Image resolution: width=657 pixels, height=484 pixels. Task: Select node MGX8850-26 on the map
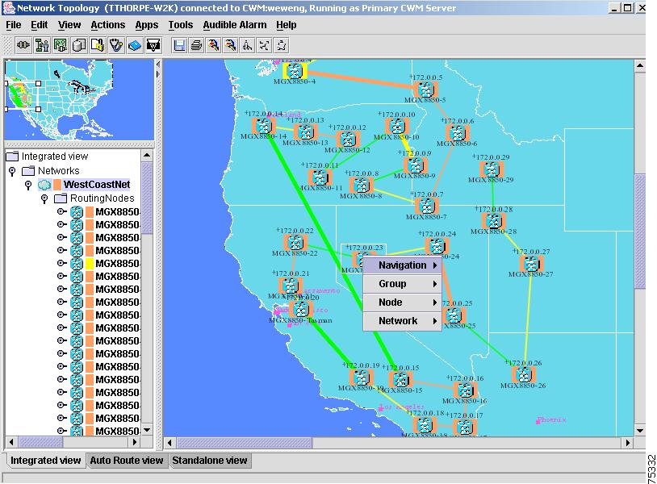pos(523,375)
